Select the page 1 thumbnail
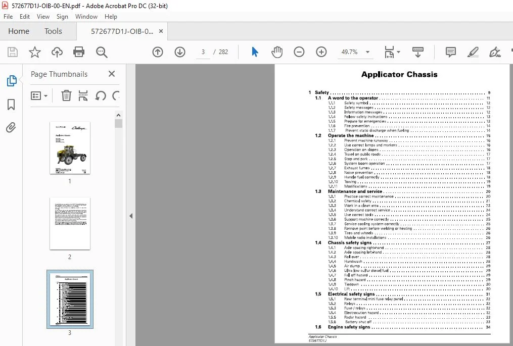This screenshot has height=346, width=513. [70, 148]
